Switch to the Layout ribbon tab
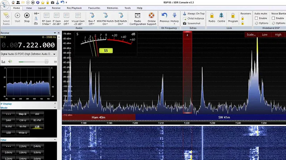Image resolution: width=286 pixels, height=160 pixels. [x=42, y=8]
